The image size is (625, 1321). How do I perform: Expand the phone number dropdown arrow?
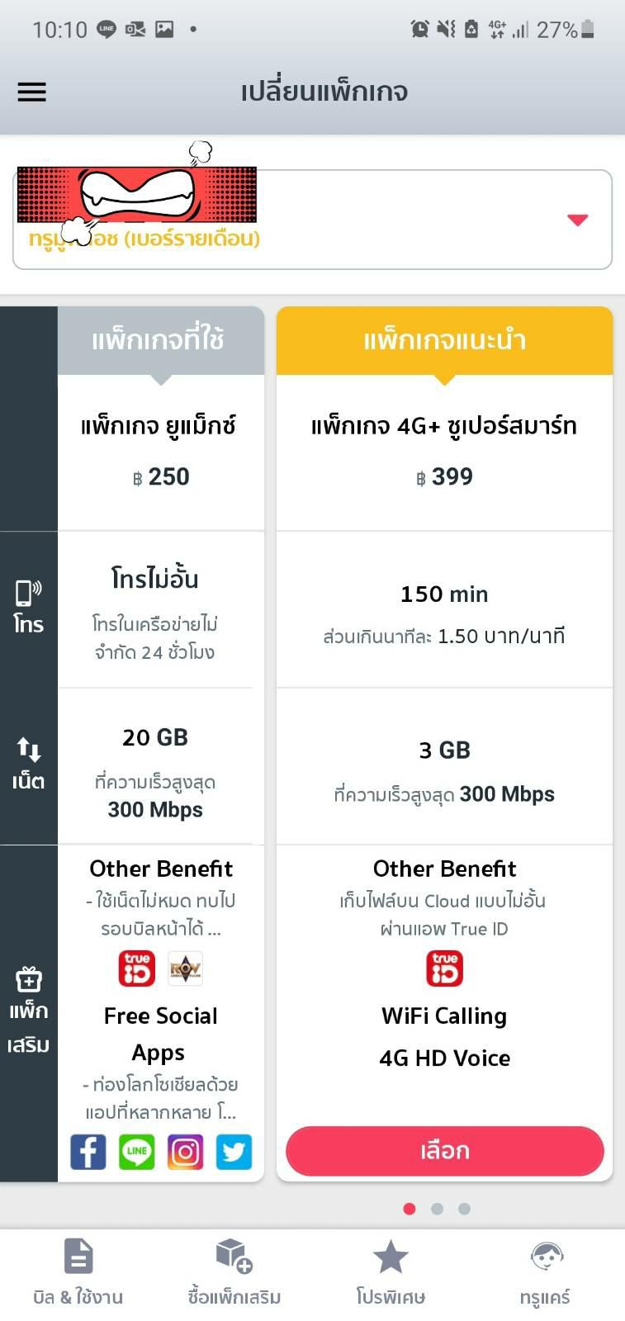pyautogui.click(x=578, y=220)
